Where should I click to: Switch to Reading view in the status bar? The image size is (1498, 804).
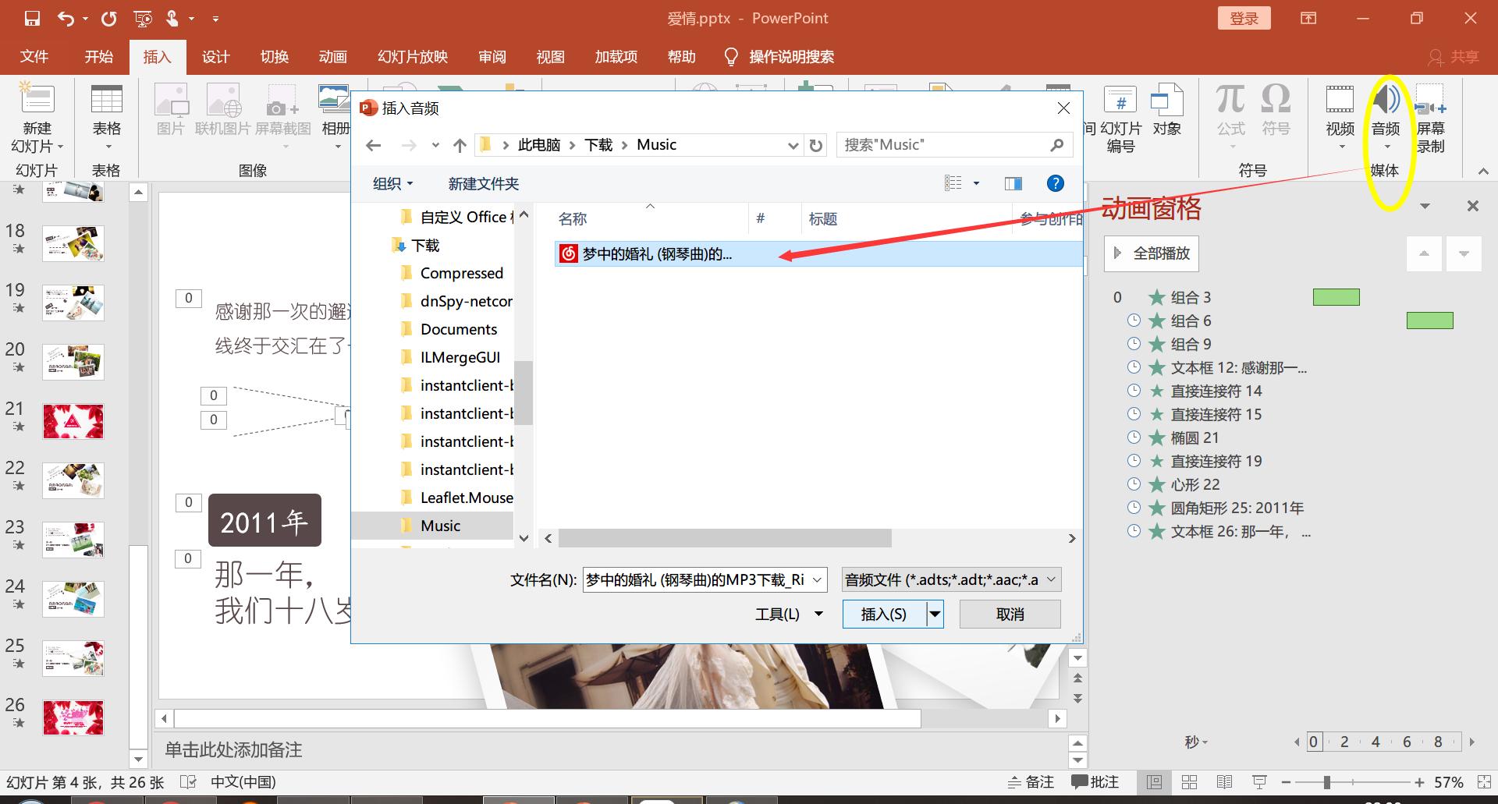(1224, 782)
